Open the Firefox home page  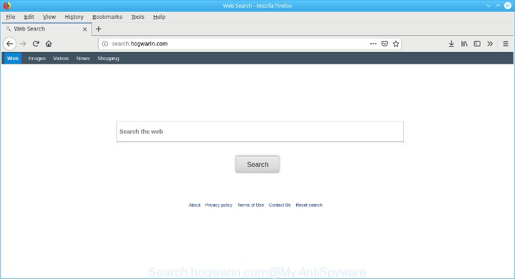(x=48, y=44)
